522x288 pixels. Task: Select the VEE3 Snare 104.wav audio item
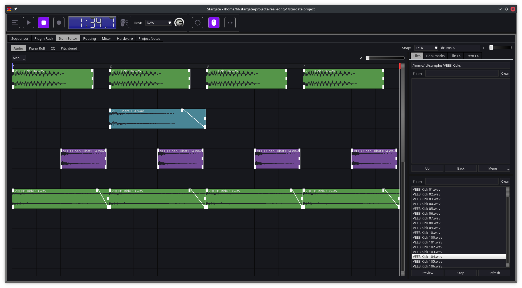click(x=157, y=119)
